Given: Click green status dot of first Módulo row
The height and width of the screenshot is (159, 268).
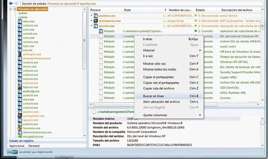Looking at the screenshot, I should tap(196, 31).
